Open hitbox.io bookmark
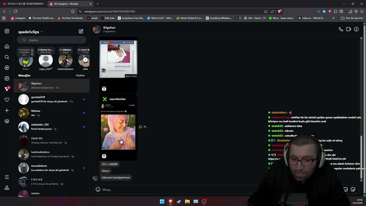Viewport: 366px width, 206px height. tap(311, 18)
